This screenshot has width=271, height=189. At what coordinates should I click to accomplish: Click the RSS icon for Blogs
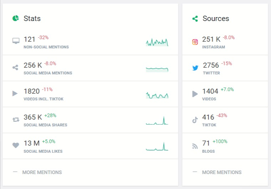[x=195, y=146]
